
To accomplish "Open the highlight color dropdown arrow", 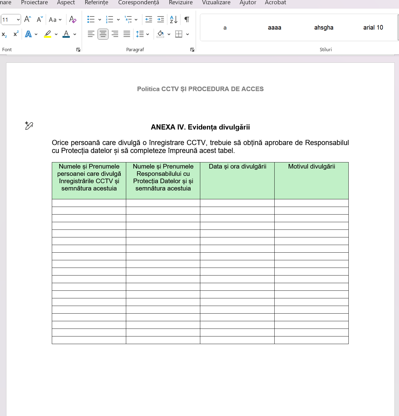I will click(56, 34).
